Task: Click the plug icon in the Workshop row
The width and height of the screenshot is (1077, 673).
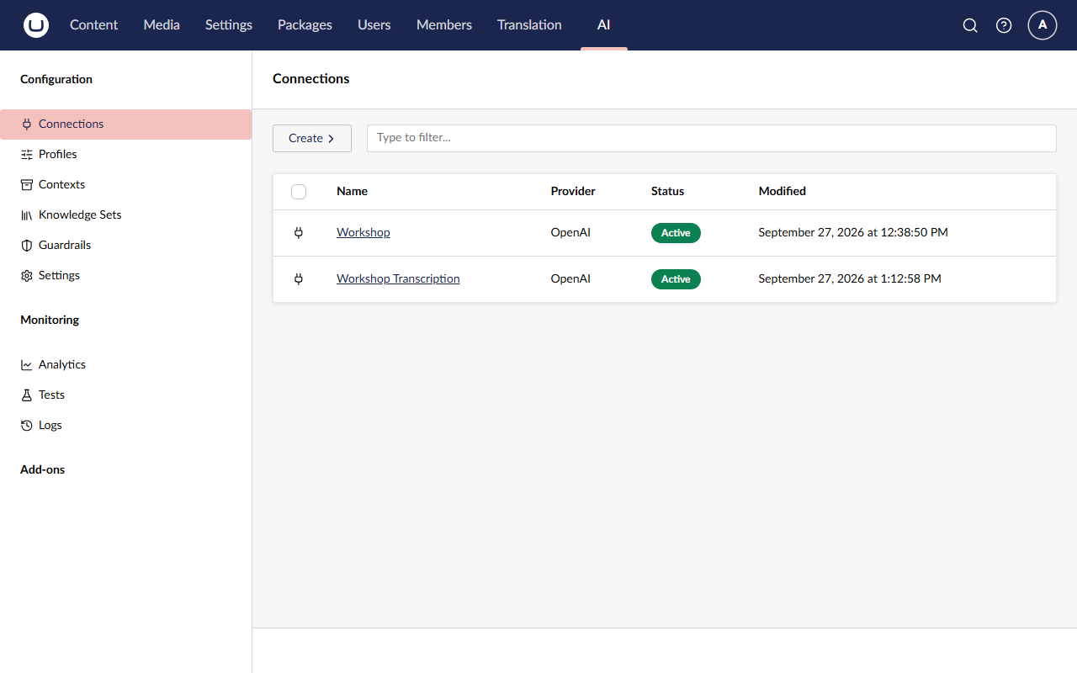Action: 299,233
